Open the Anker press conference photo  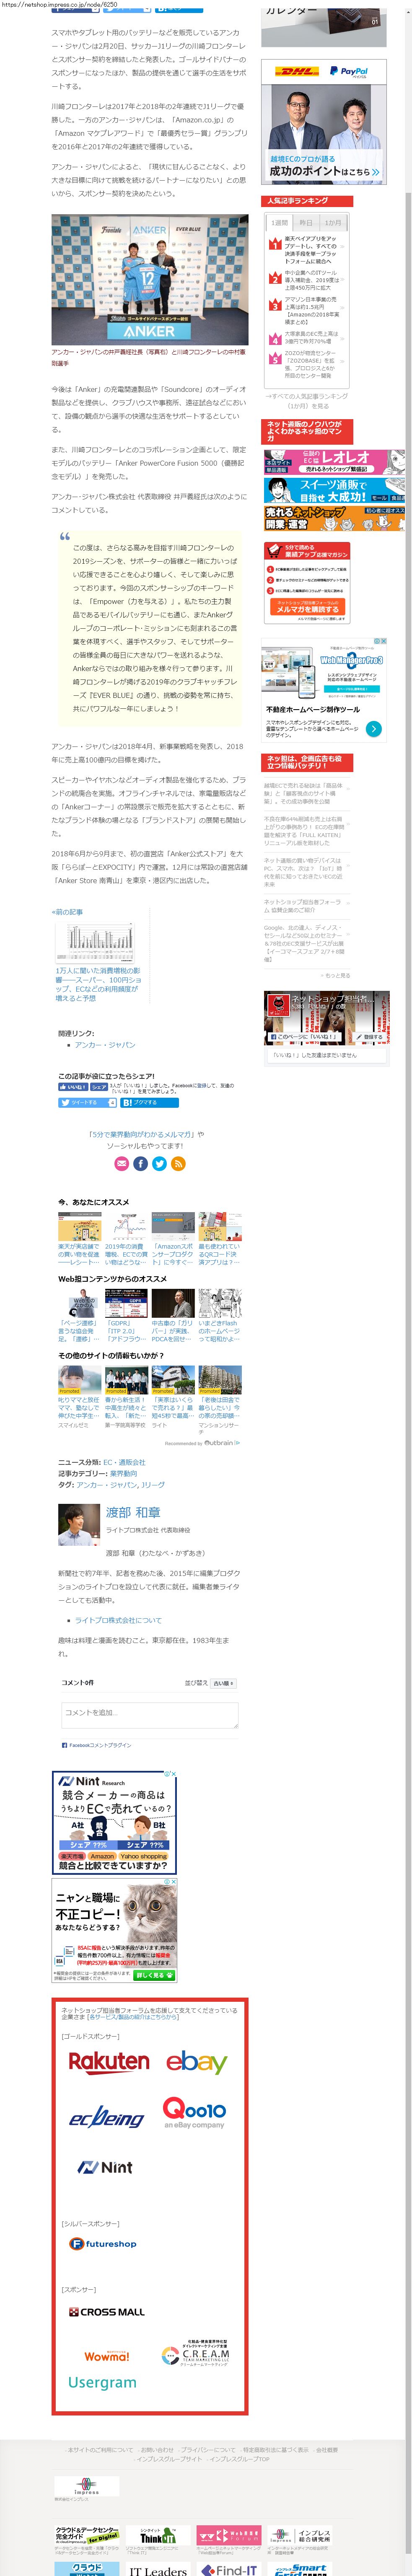pyautogui.click(x=149, y=279)
